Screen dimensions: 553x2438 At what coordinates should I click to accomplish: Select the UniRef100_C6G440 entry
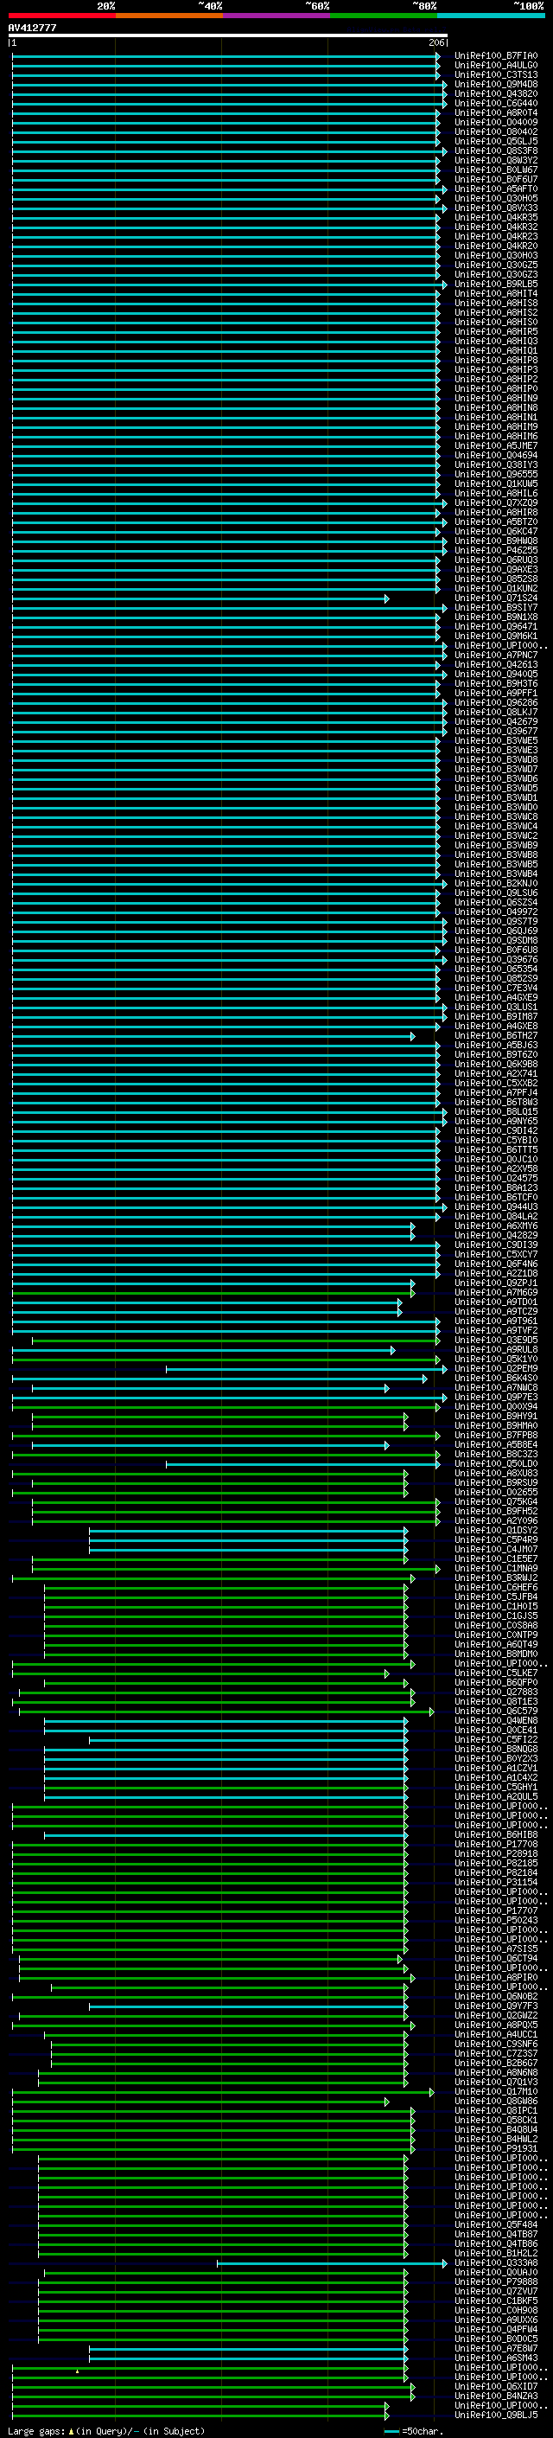(496, 103)
